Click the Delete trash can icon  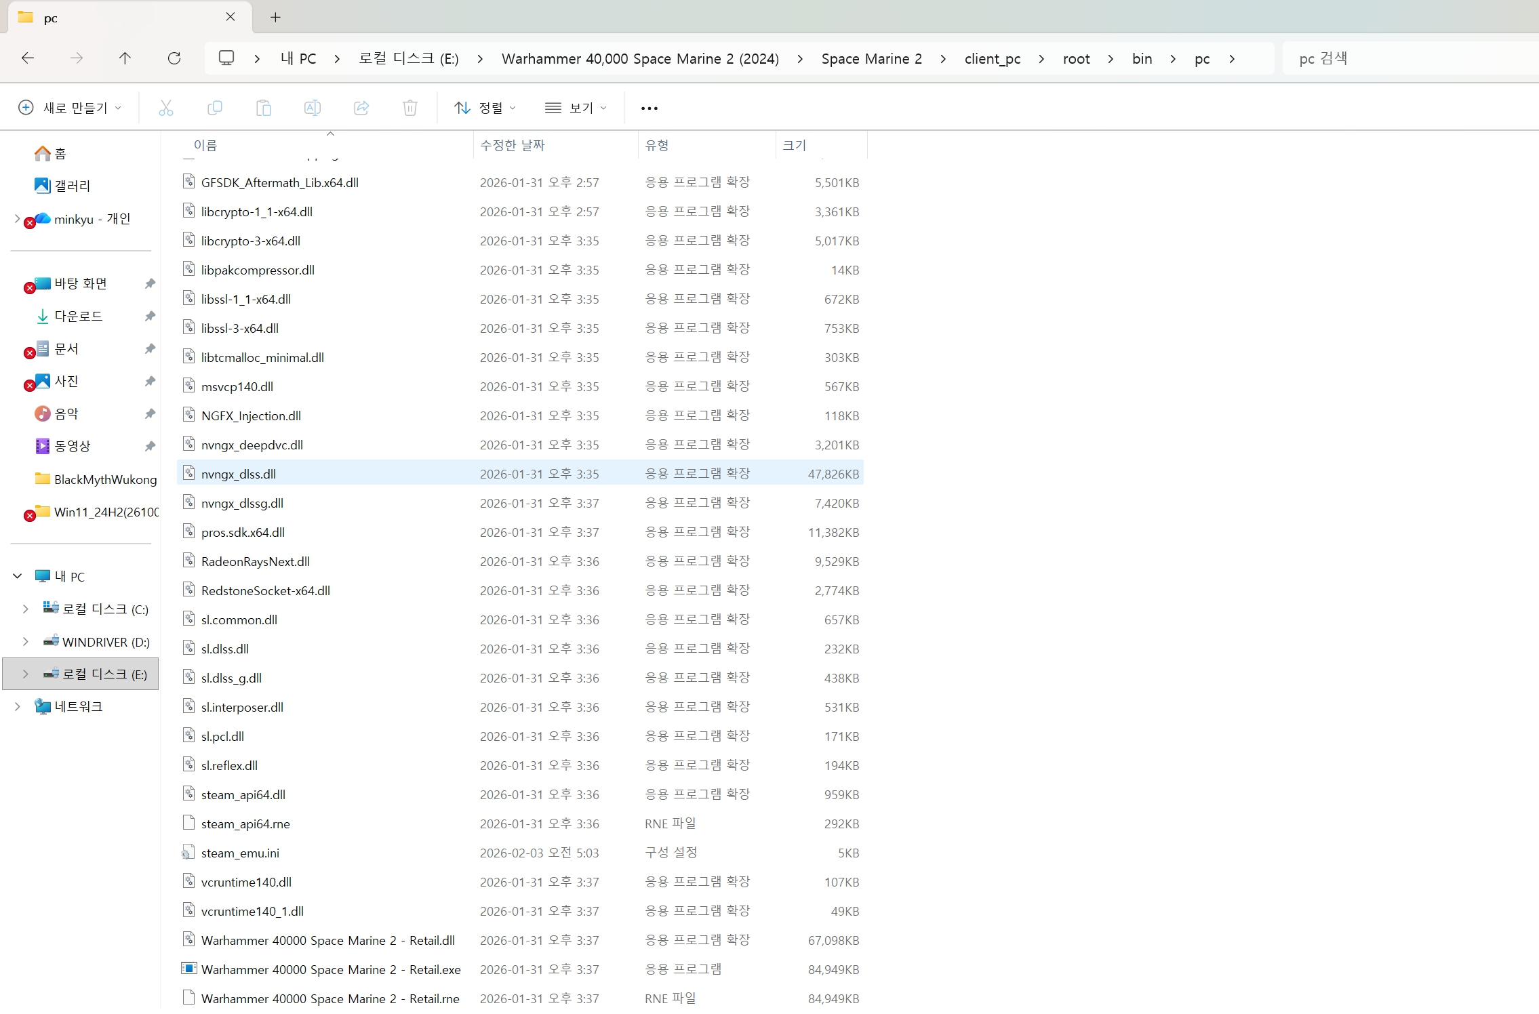pos(410,108)
